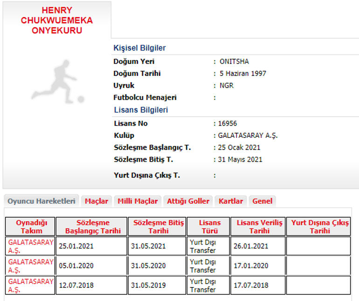Click the Kişisel Bilgiler section heading
The image size is (359, 301).
(x=139, y=48)
